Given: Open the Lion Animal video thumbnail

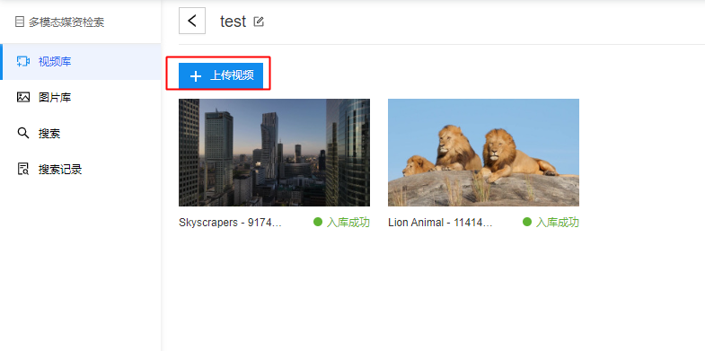Looking at the screenshot, I should [483, 153].
